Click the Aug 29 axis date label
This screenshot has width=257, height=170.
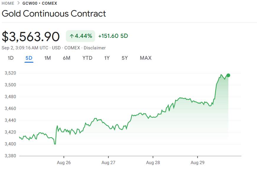[x=198, y=163]
